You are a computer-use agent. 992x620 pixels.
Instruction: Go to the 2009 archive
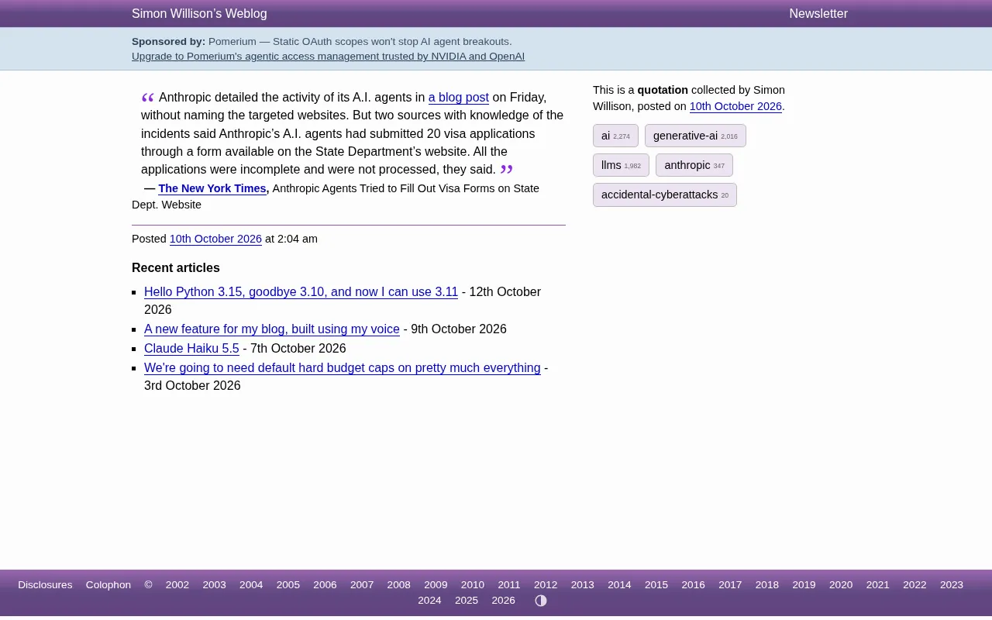436,585
